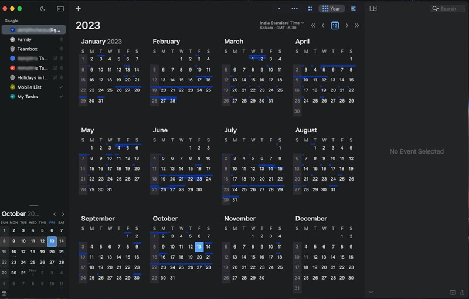Toggle the My Tasks checkbox
The width and height of the screenshot is (469, 299).
(x=12, y=97)
